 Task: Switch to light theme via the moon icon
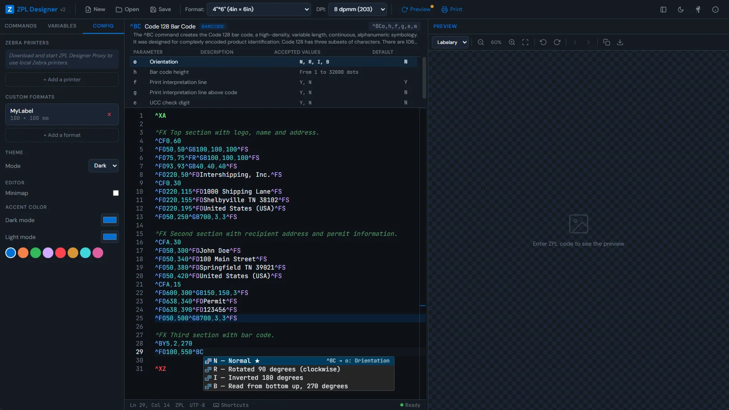point(681,9)
